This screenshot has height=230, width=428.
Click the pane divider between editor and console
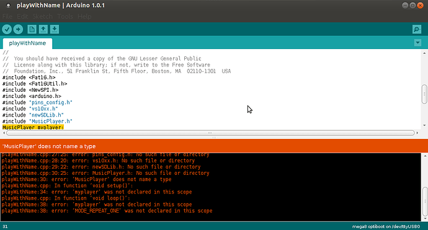(x=214, y=137)
